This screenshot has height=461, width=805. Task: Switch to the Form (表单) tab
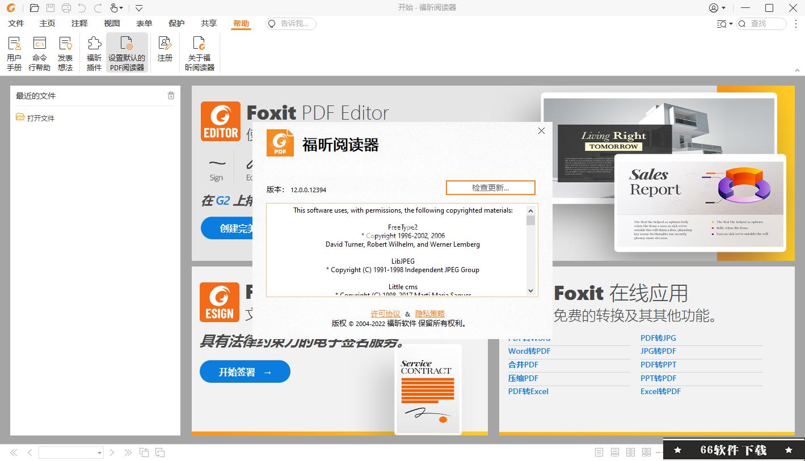point(144,23)
